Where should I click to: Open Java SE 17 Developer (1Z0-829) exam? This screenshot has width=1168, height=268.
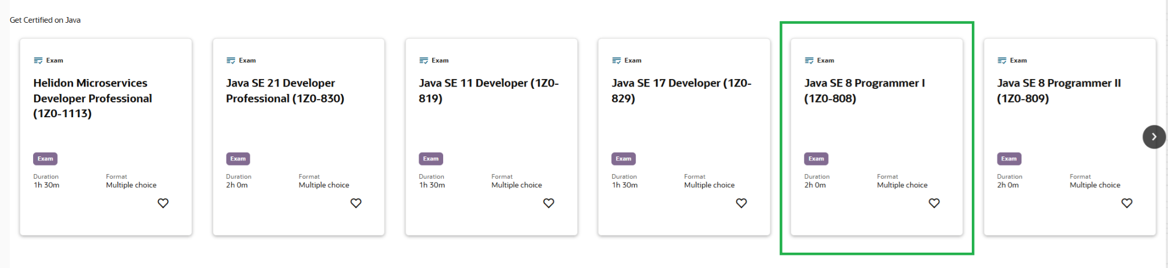(x=682, y=90)
